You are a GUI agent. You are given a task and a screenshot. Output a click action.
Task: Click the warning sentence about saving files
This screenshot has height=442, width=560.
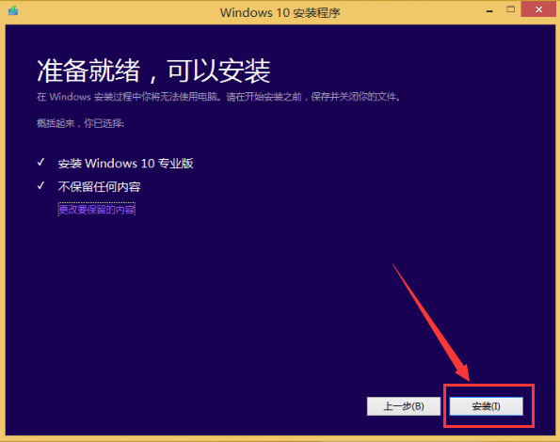pos(218,97)
